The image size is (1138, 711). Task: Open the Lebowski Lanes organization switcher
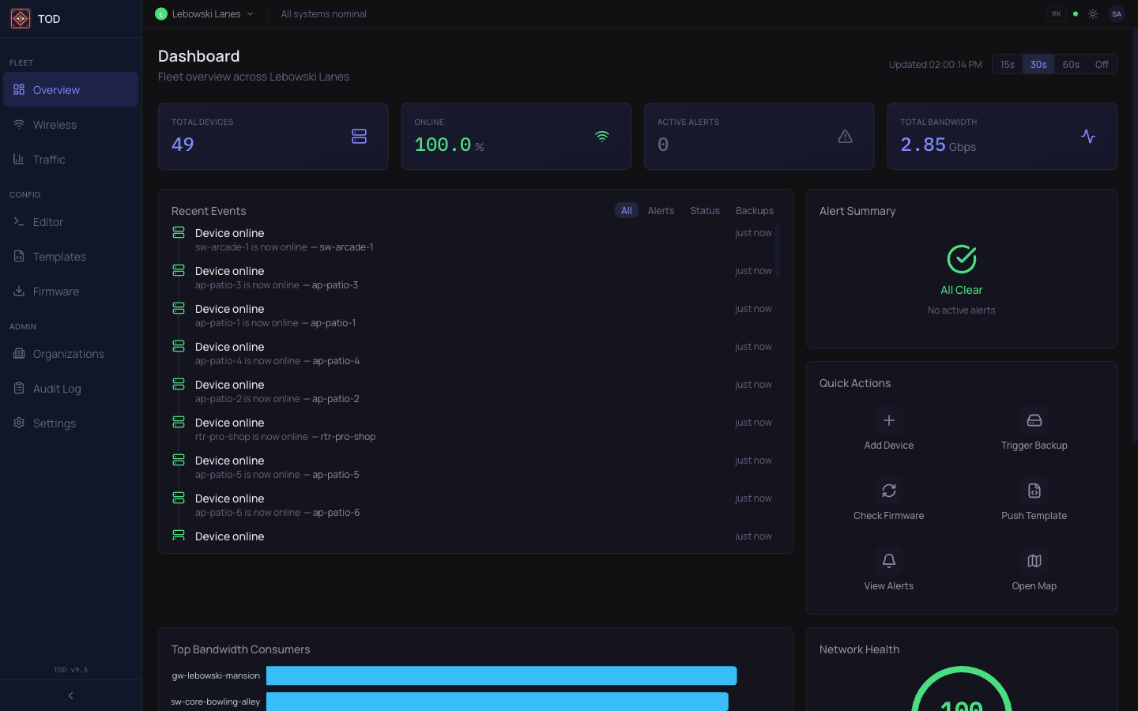(204, 13)
